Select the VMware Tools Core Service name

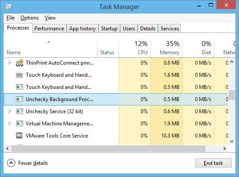57,136
